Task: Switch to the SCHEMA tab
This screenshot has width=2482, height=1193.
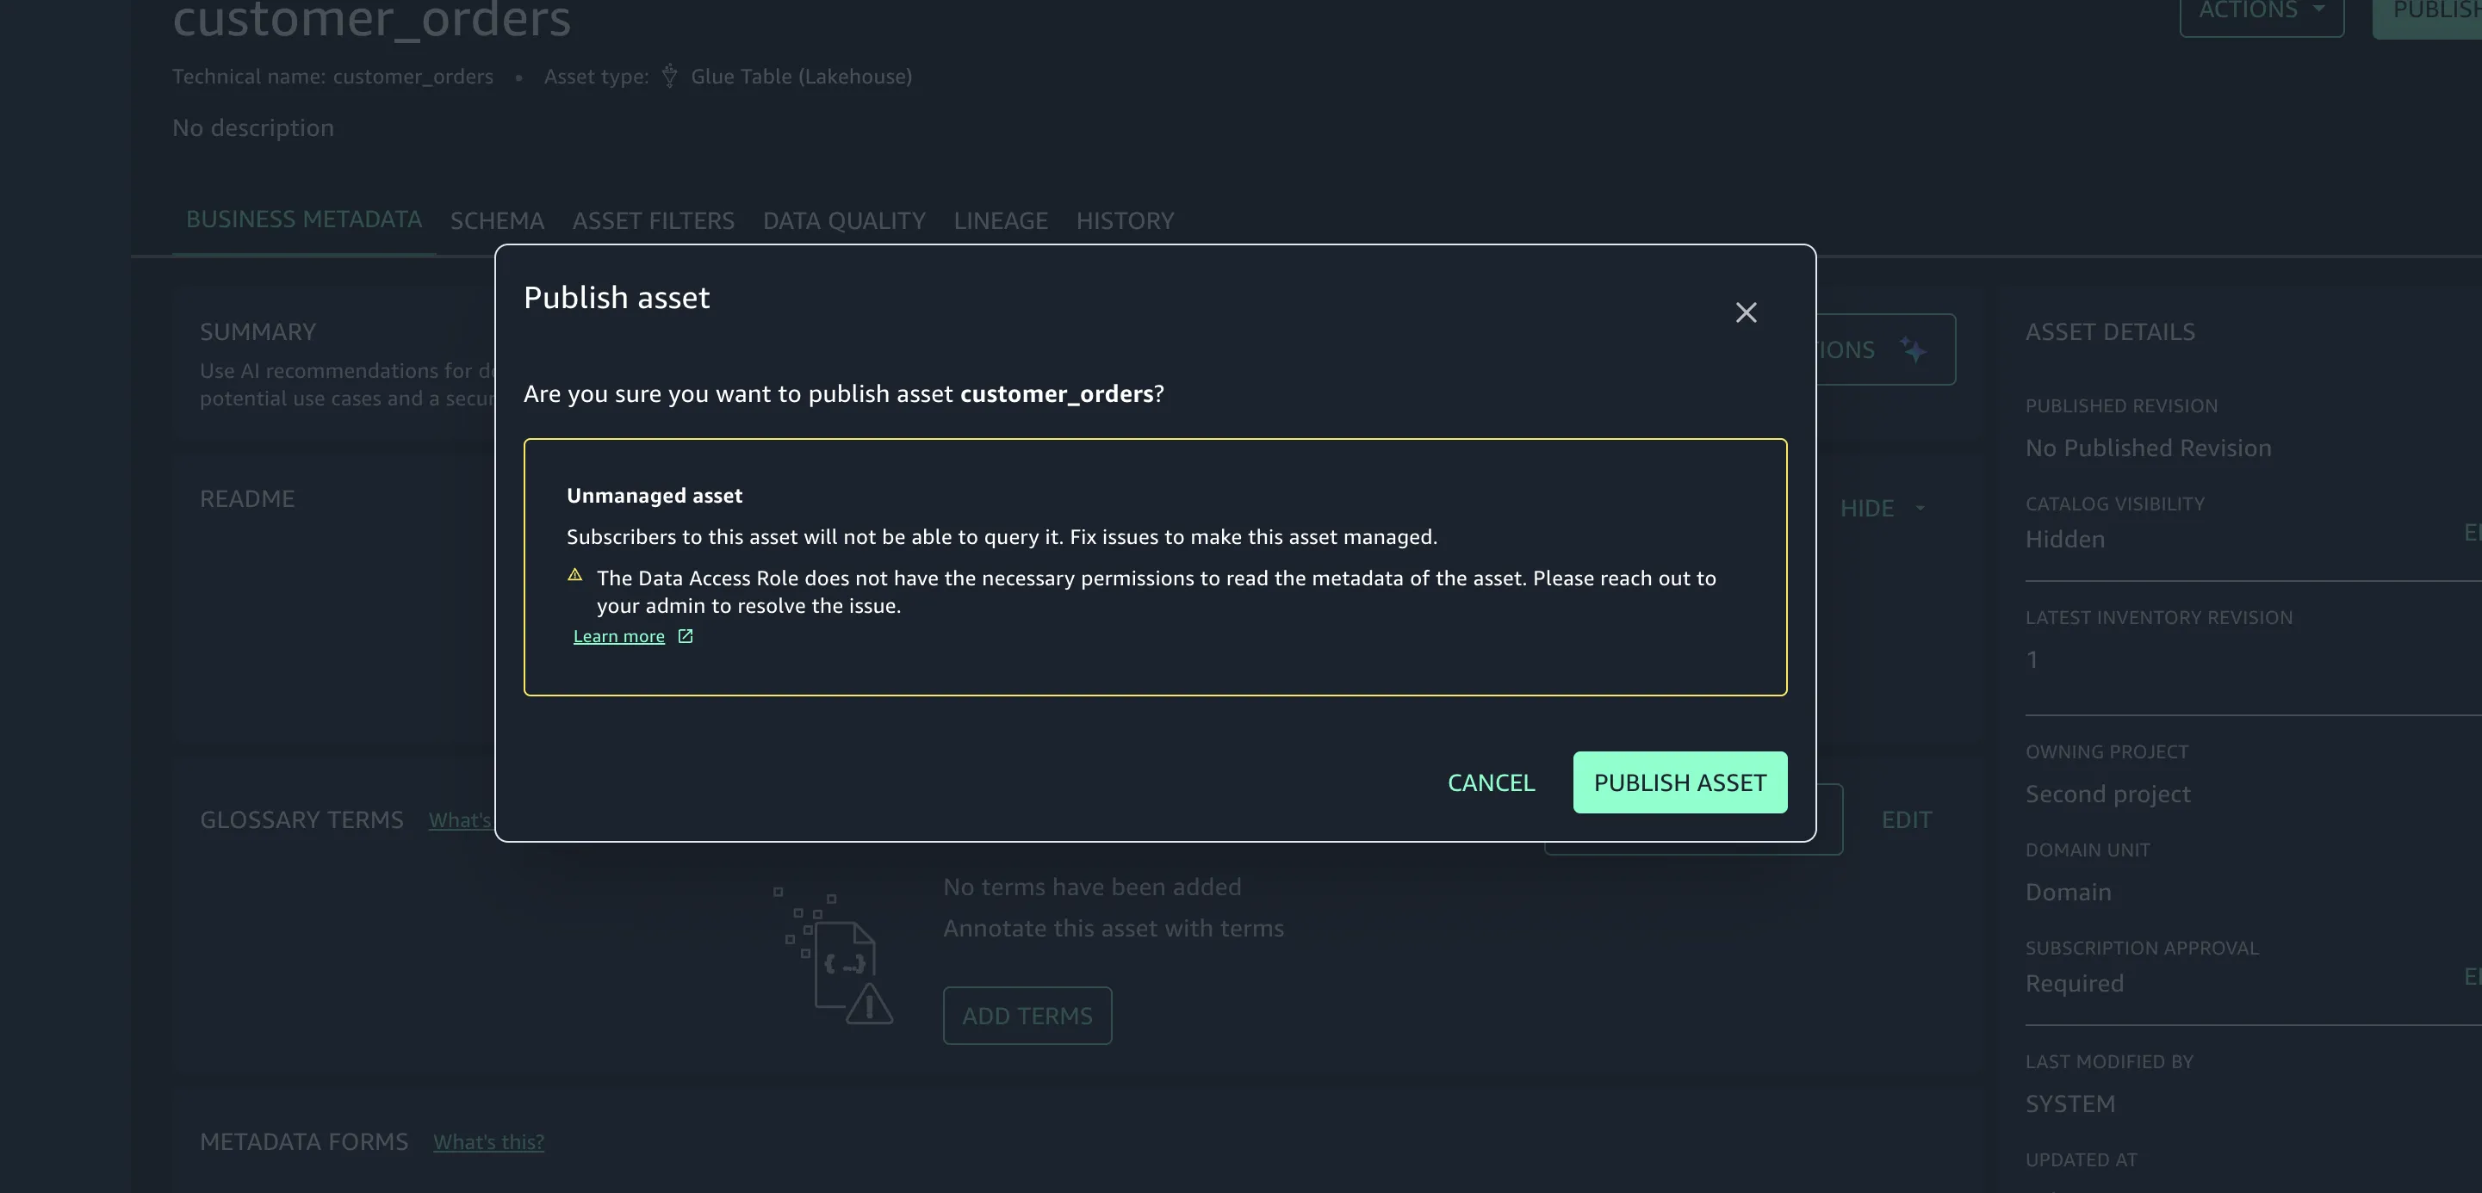Action: 497,220
